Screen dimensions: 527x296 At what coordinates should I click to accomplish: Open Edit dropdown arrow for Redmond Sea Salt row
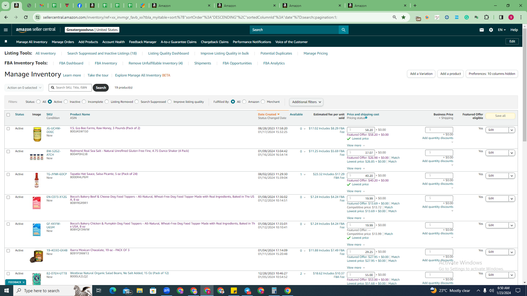512,153
